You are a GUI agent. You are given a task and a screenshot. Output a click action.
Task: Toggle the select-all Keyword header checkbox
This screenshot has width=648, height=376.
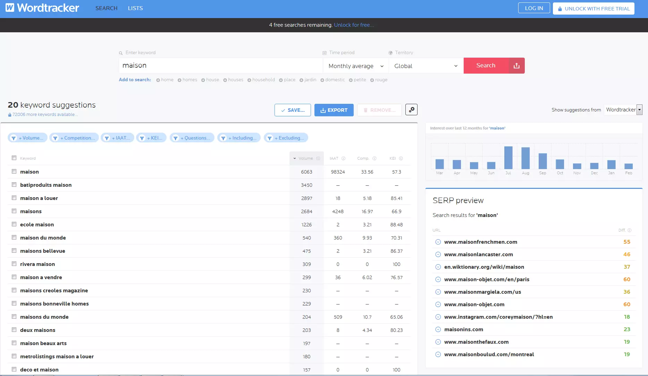pos(14,158)
